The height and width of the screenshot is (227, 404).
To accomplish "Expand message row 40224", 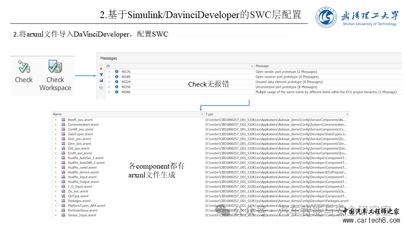I will point(109,82).
